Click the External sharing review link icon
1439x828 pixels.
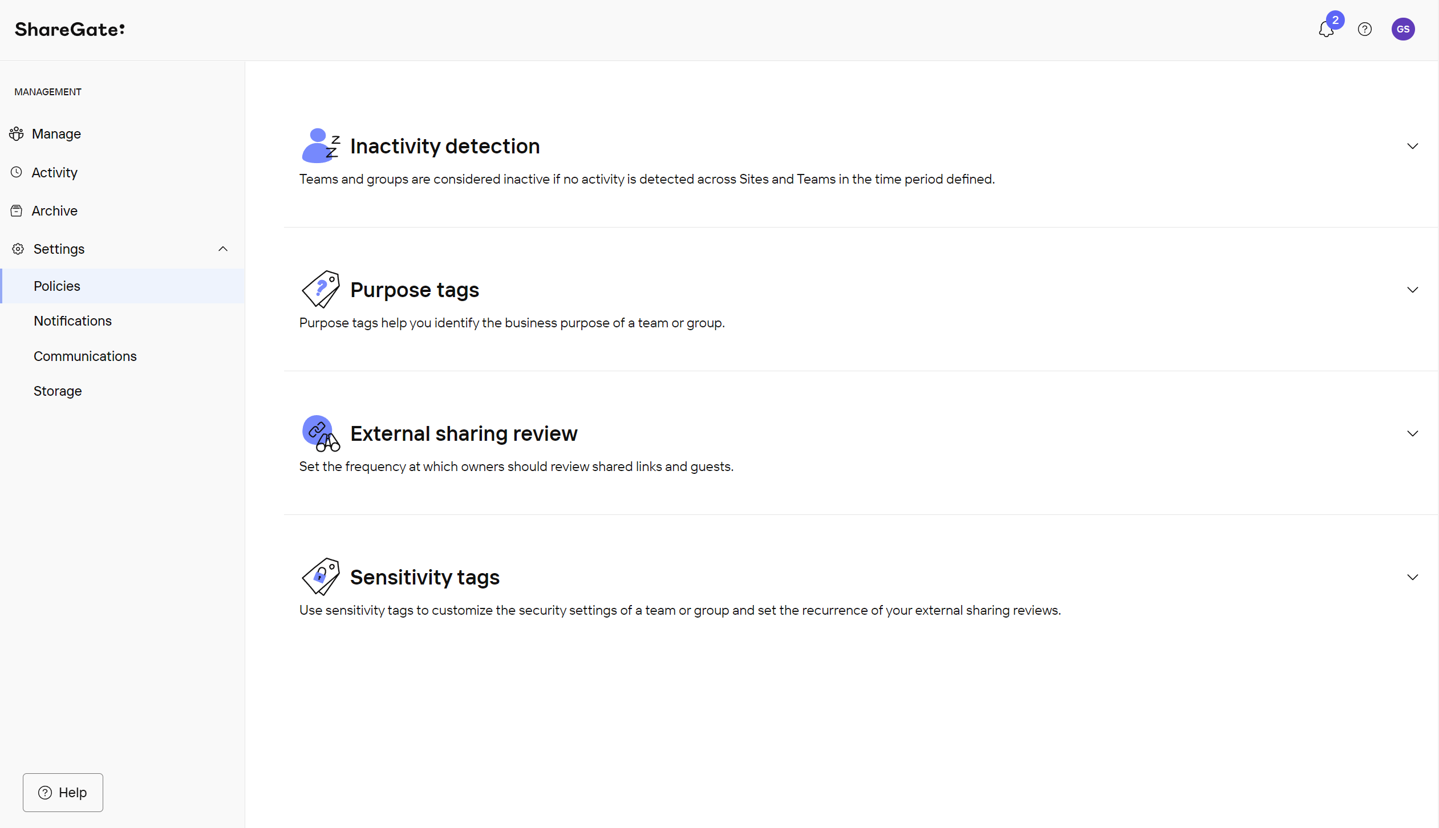(x=321, y=435)
